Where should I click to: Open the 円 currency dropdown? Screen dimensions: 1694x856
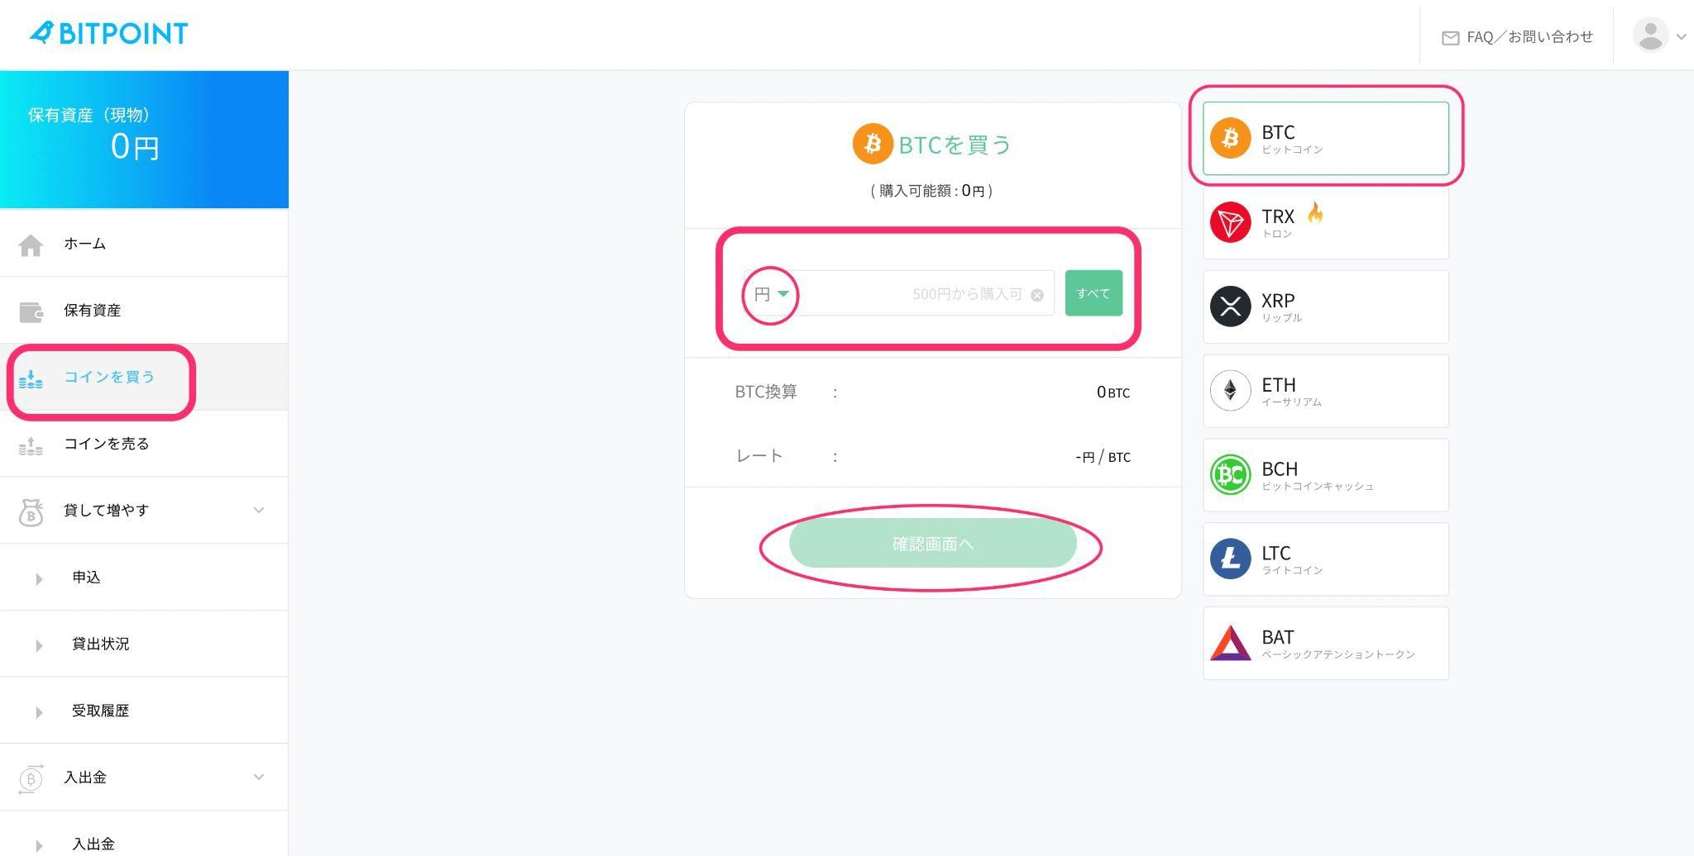768,293
